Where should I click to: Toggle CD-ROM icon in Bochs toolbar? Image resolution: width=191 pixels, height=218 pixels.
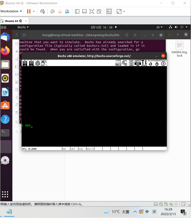(x=38, y=63)
